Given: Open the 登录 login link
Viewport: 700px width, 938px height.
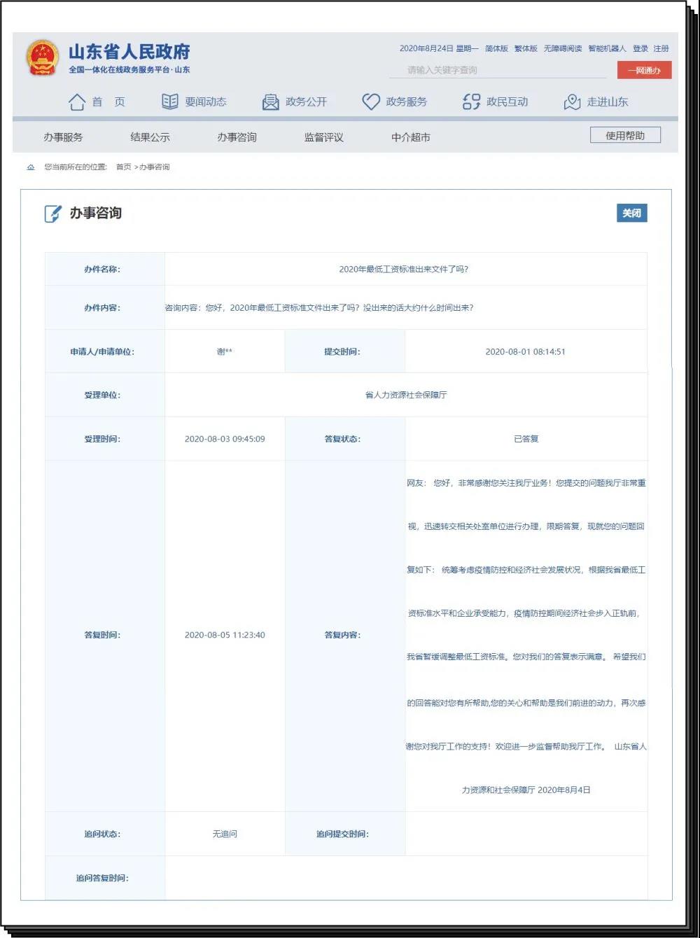Looking at the screenshot, I should click(x=640, y=48).
